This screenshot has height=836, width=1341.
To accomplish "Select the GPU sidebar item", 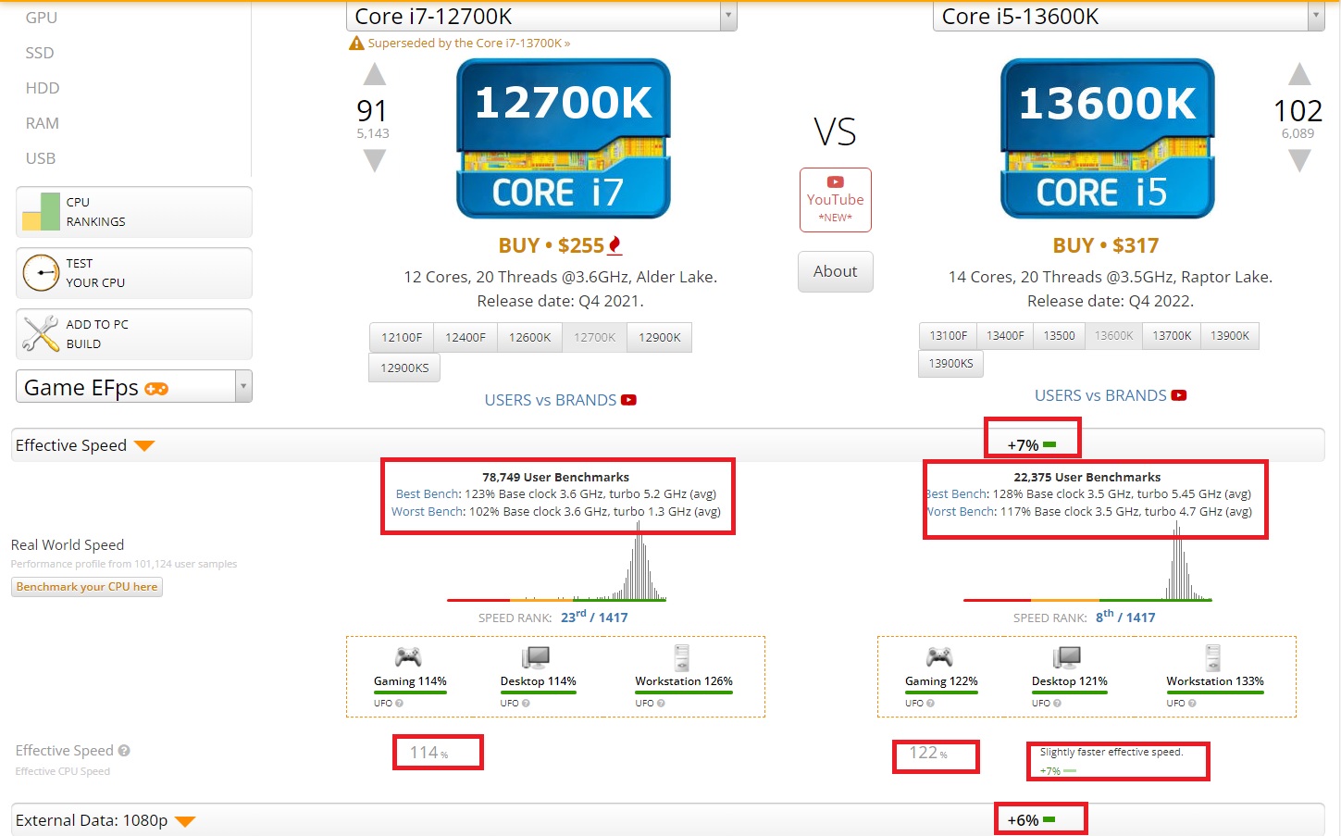I will point(42,18).
